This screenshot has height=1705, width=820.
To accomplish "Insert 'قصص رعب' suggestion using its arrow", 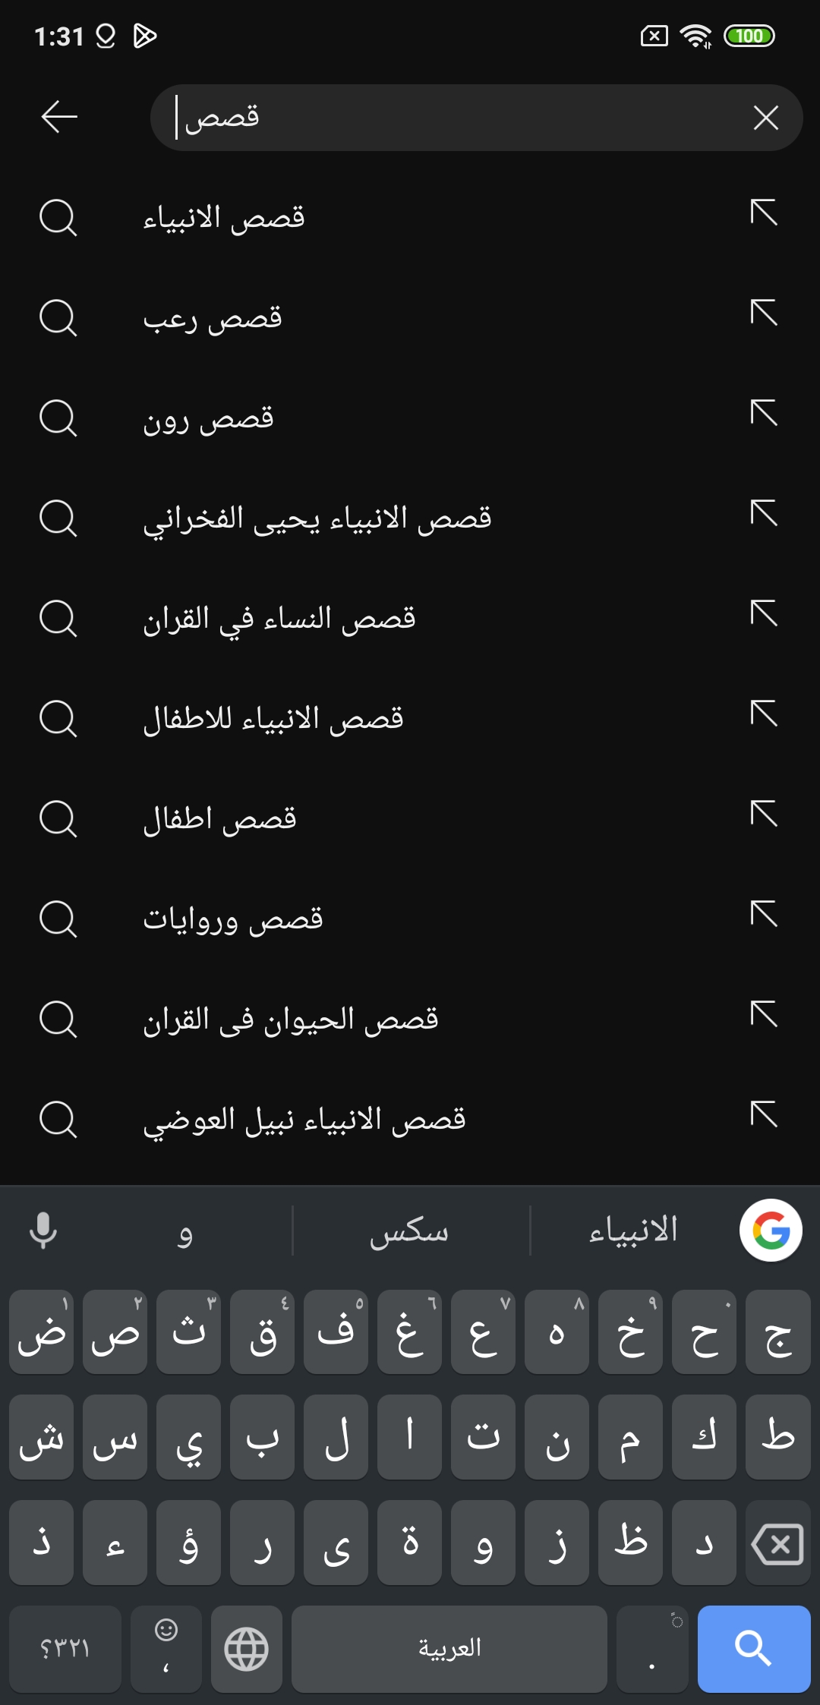I will [x=764, y=313].
